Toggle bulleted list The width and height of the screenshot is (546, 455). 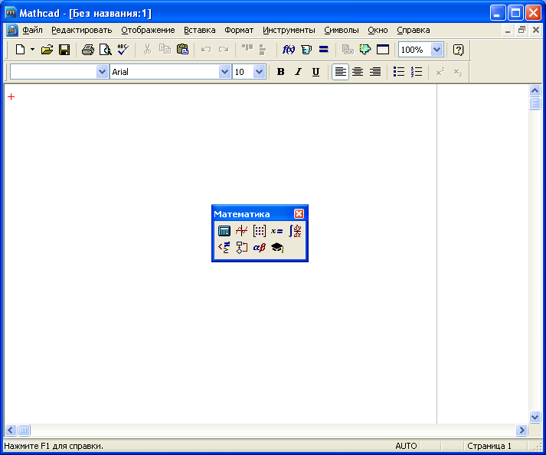click(399, 72)
